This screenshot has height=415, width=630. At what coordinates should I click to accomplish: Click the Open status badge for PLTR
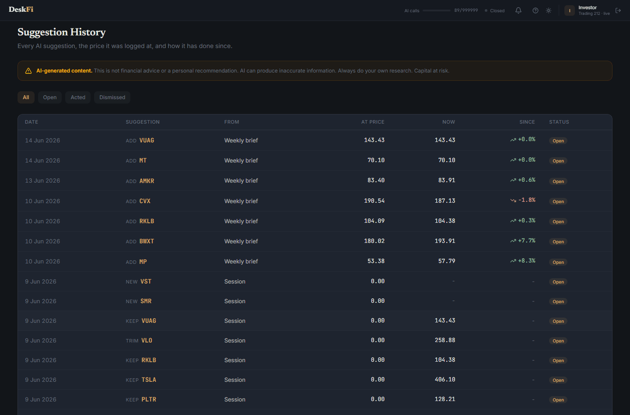(x=558, y=400)
